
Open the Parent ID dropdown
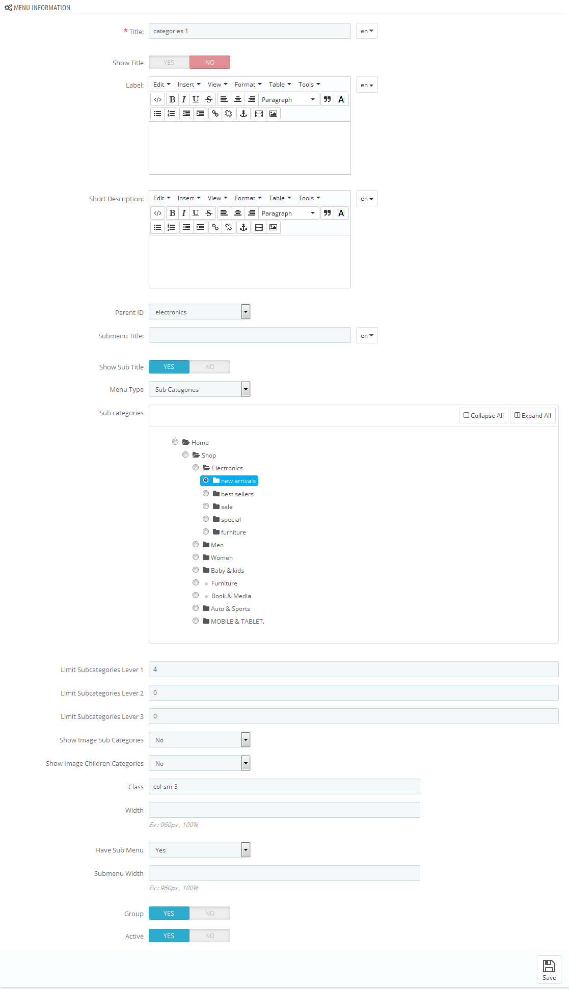click(x=199, y=312)
